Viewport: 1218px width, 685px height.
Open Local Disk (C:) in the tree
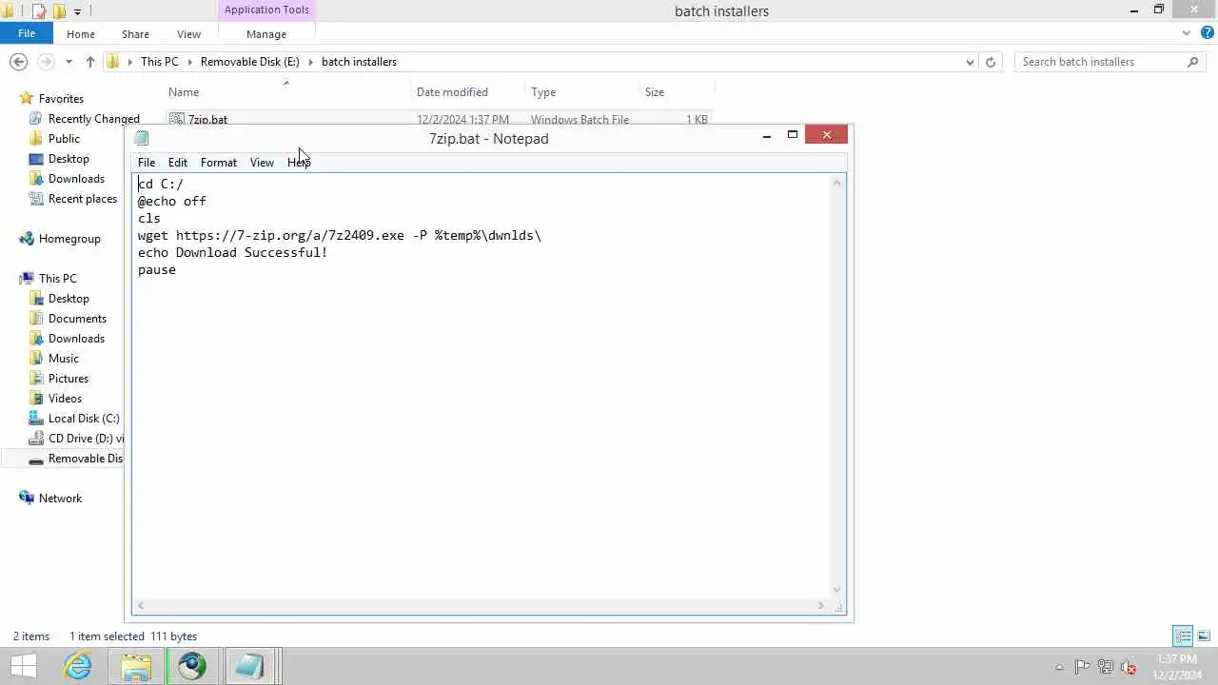click(84, 419)
